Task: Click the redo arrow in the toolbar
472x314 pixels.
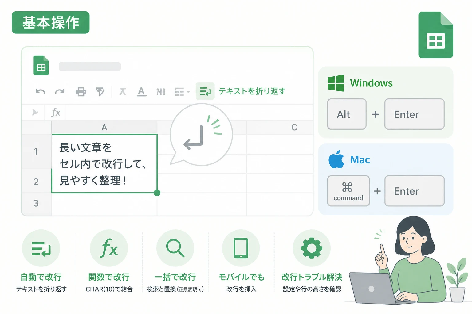Action: click(x=60, y=91)
